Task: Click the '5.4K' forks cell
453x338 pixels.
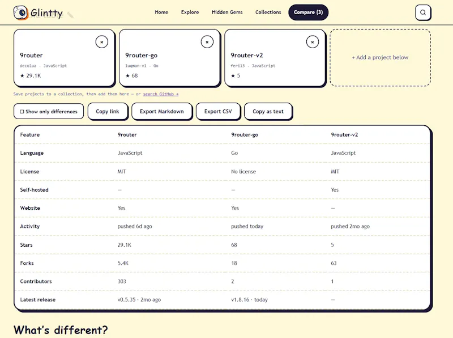Action: [123, 263]
